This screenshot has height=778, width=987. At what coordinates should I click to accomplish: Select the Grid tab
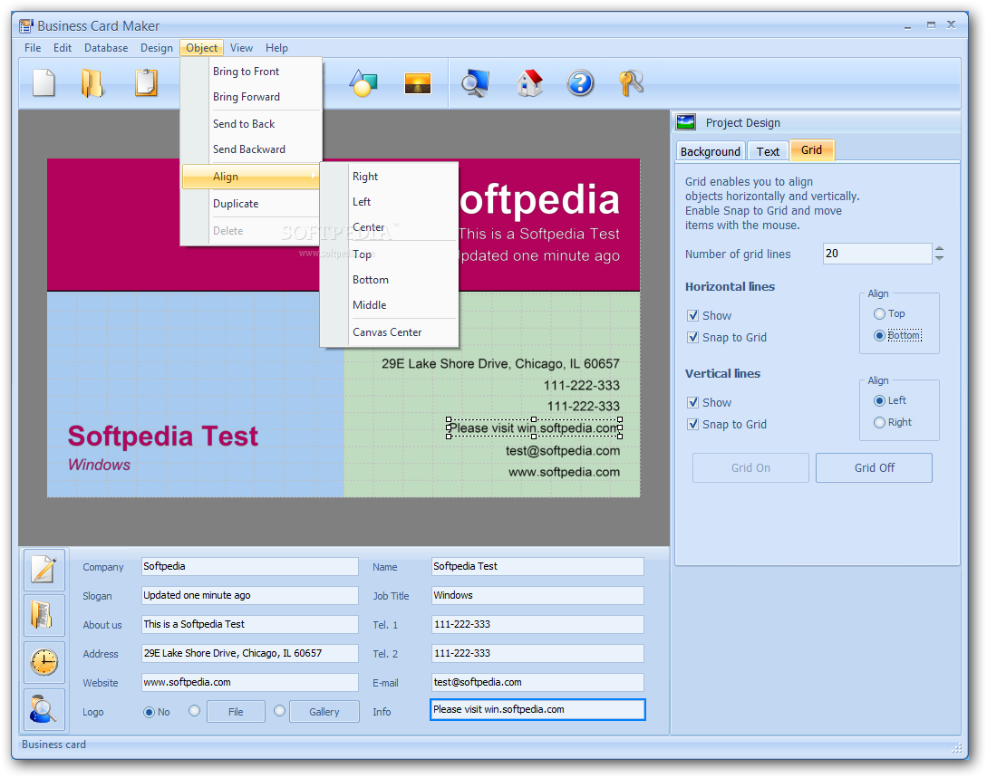811,150
